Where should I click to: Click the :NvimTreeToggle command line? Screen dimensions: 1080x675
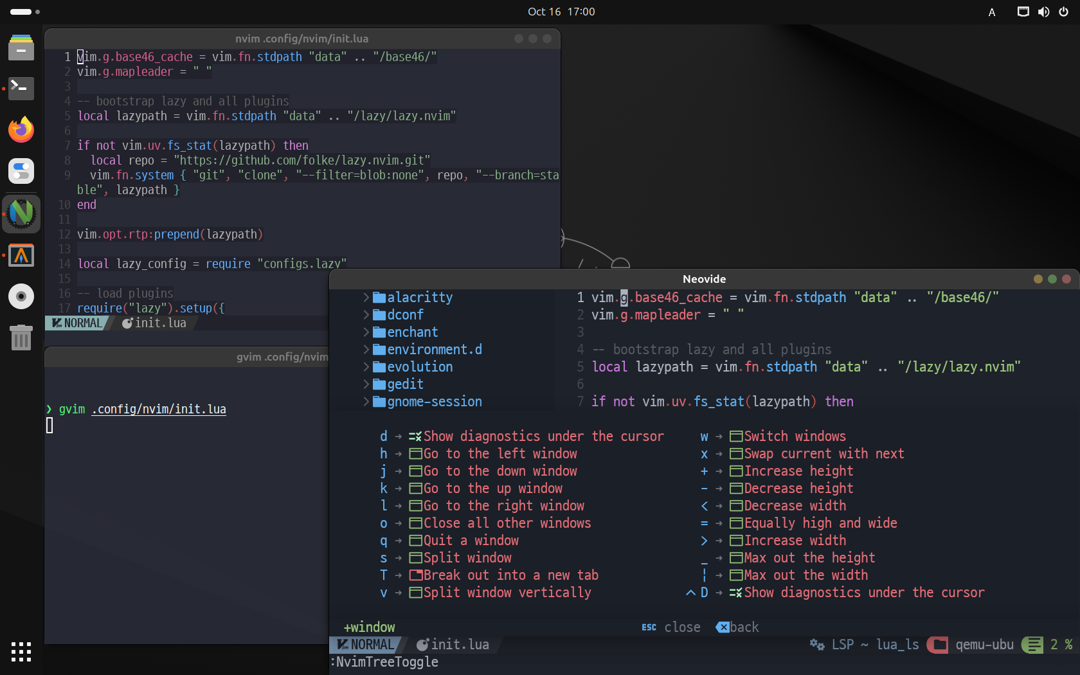coord(384,661)
